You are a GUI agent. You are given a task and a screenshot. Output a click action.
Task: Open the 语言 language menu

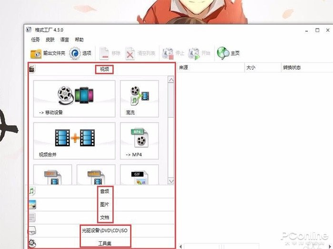(x=64, y=40)
